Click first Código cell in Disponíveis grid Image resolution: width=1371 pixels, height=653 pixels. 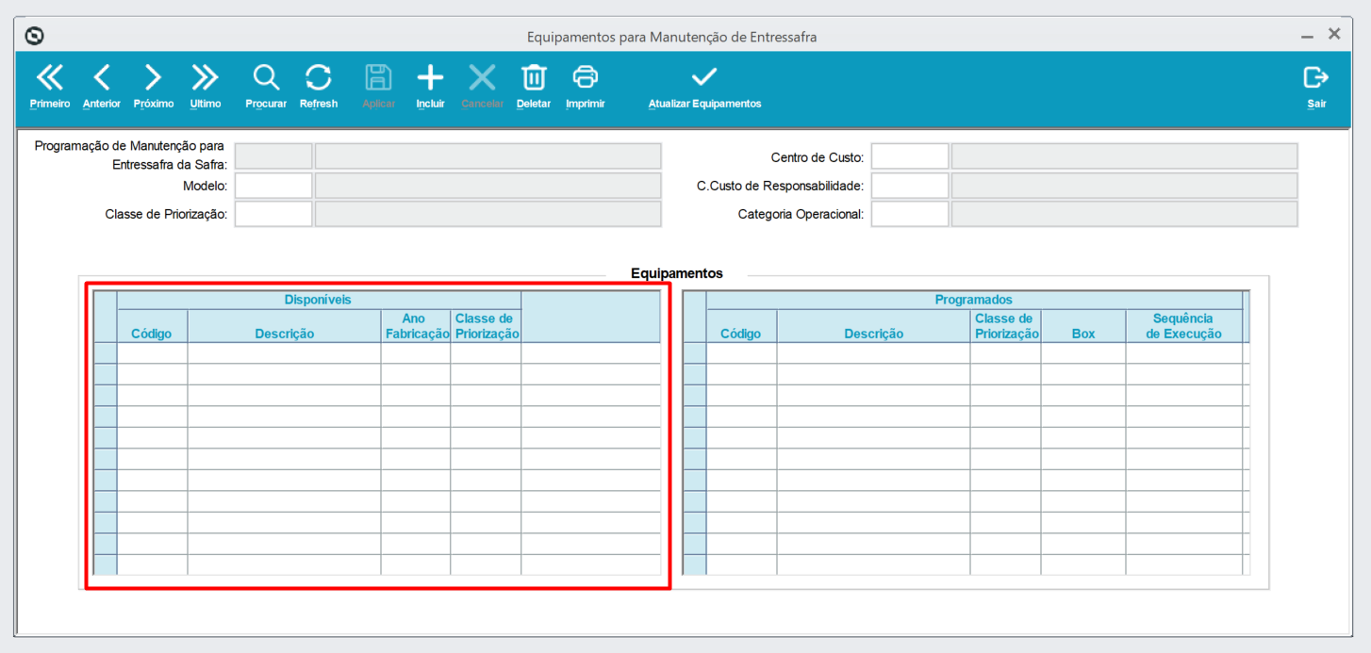152,352
